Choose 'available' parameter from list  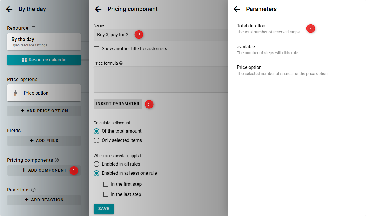coord(246,47)
